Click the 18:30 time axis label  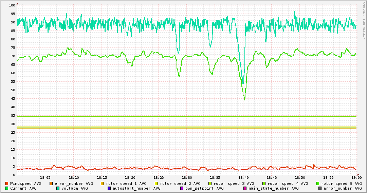pyautogui.click(x=187, y=178)
